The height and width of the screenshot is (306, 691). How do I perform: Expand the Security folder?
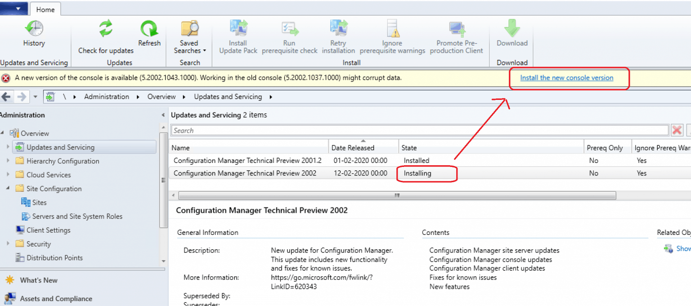8,243
